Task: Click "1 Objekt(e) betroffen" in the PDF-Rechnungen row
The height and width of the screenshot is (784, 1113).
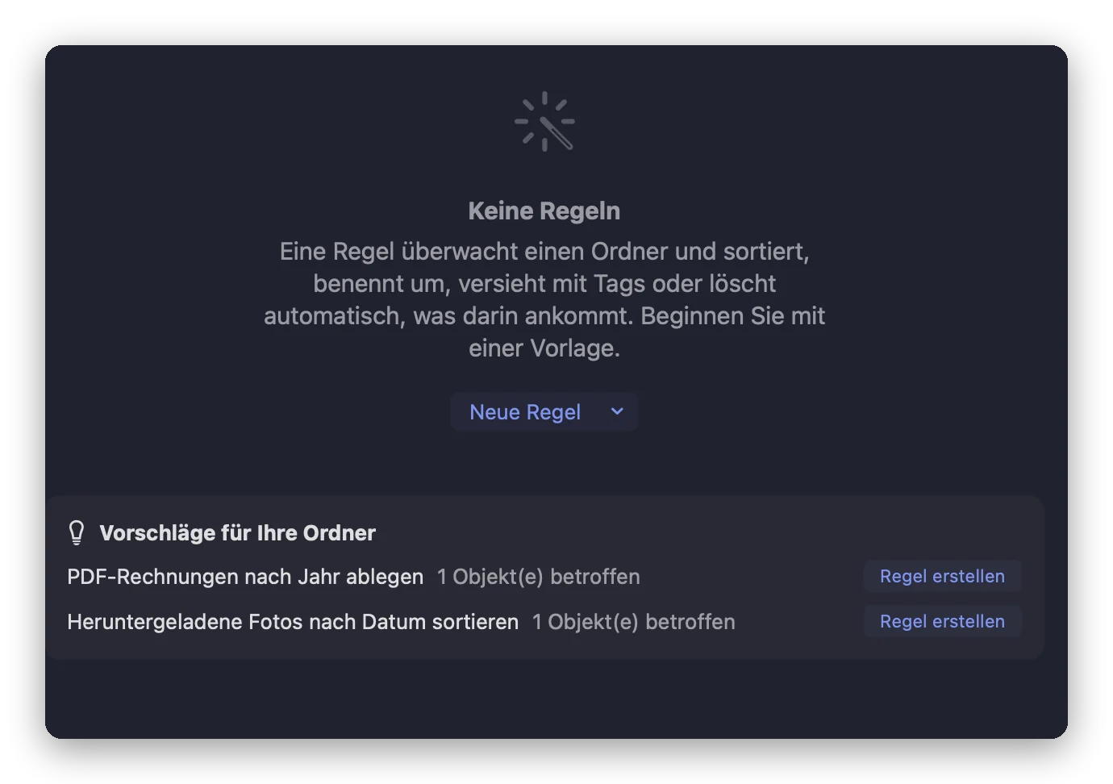Action: [x=539, y=577]
